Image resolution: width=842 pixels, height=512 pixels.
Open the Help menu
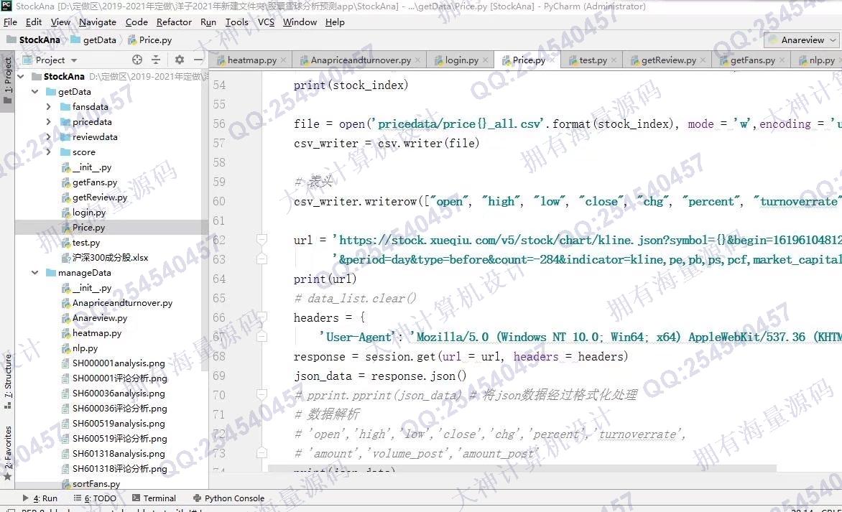(335, 22)
